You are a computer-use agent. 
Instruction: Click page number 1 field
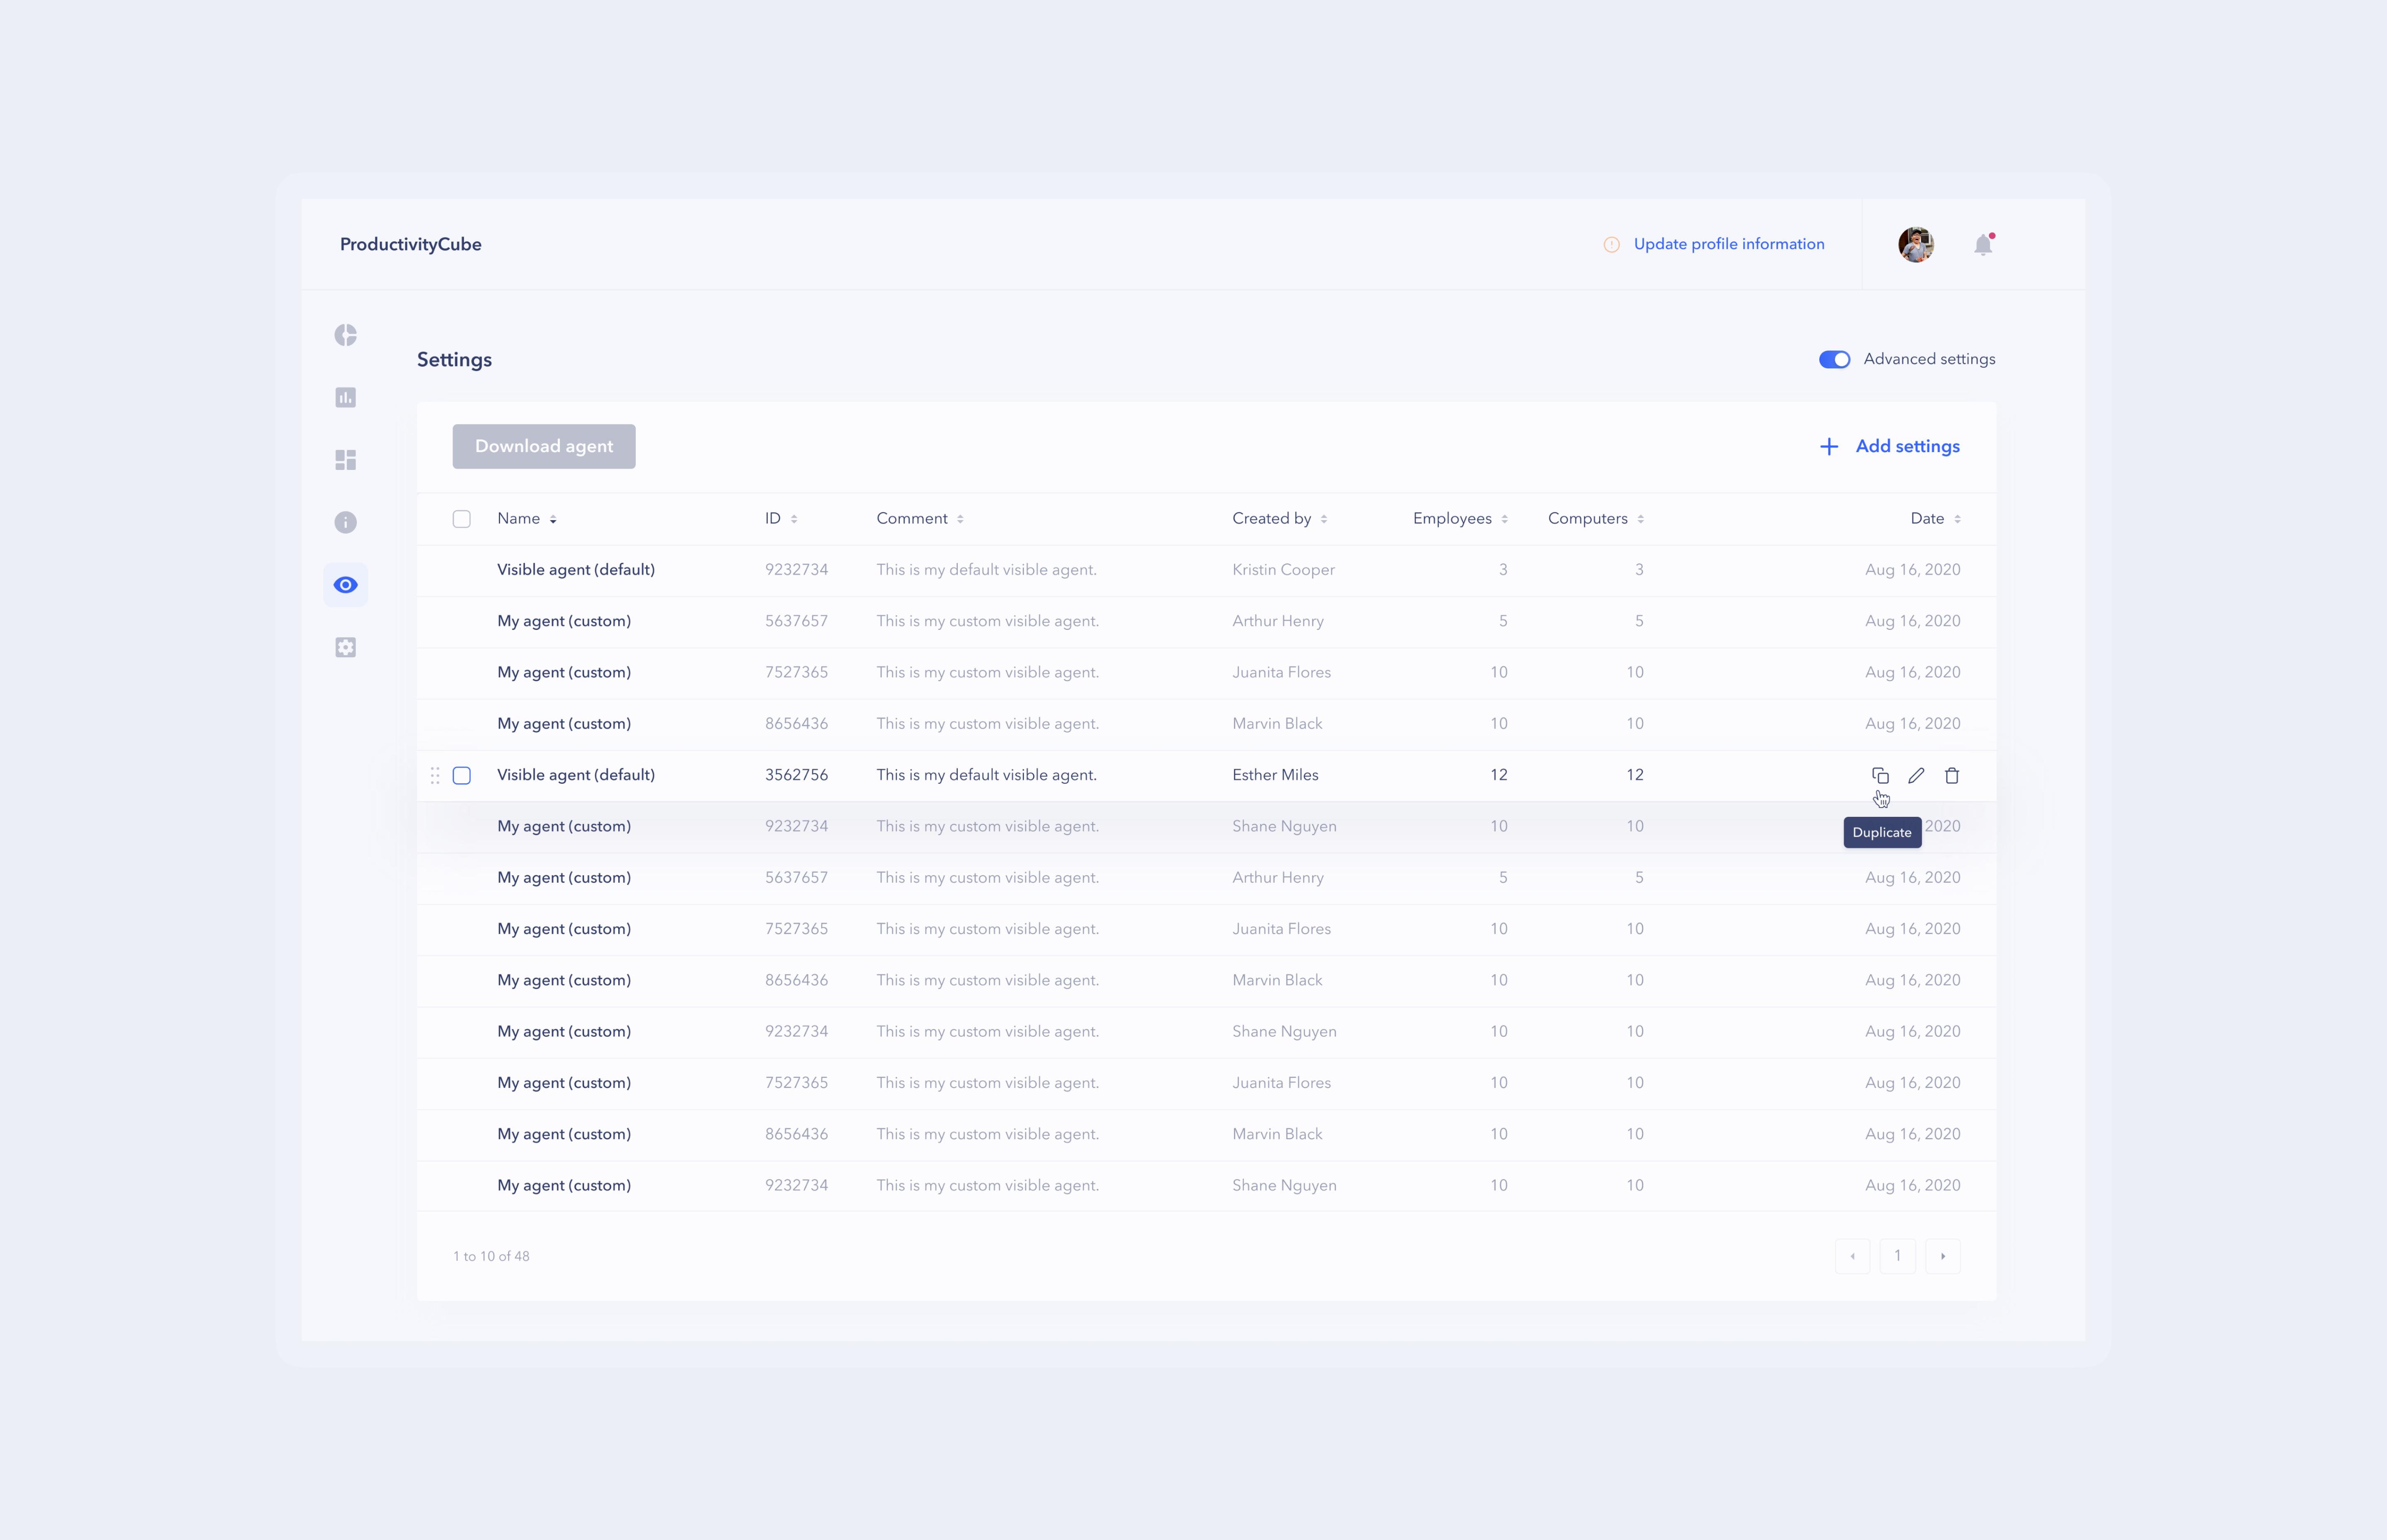(1897, 1256)
